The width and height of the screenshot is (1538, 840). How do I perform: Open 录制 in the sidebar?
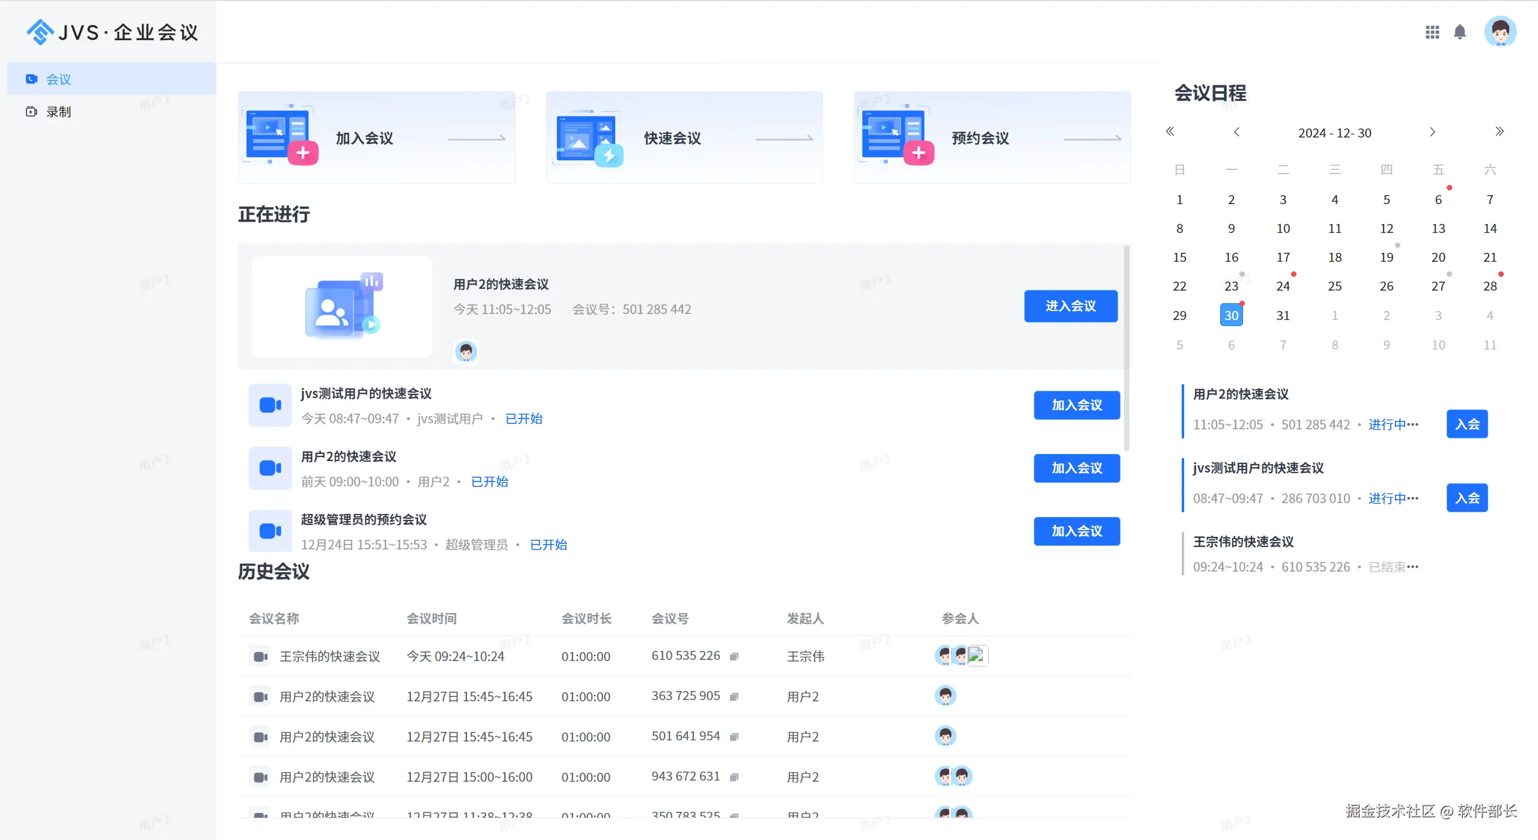pos(58,112)
